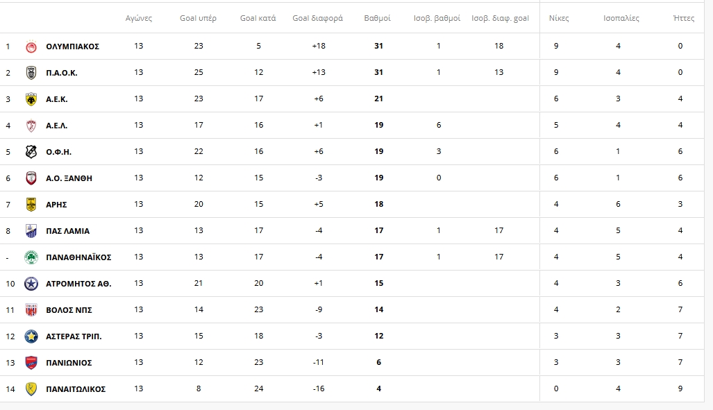Click the Asteras Tripolis star crest
This screenshot has width=713, height=410.
click(31, 336)
